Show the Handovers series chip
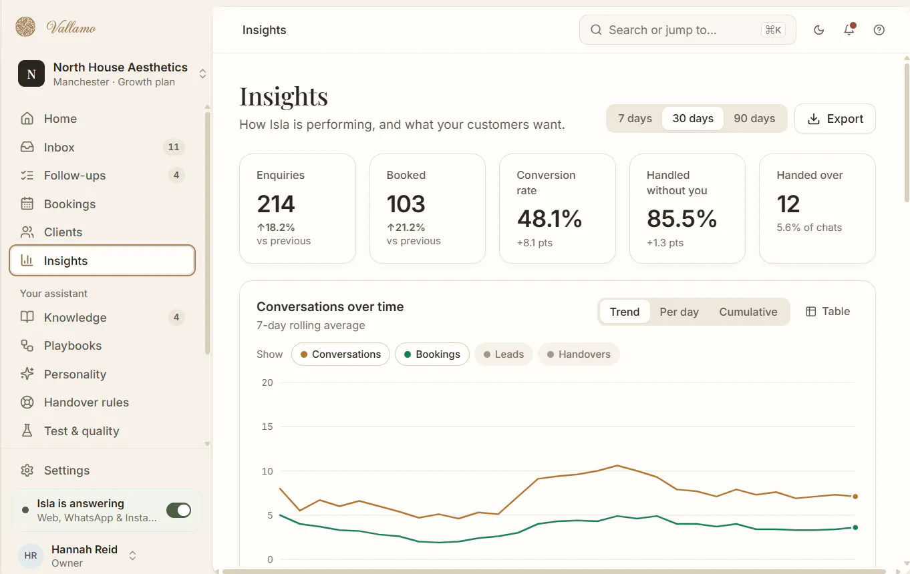The width and height of the screenshot is (910, 574). click(x=579, y=354)
